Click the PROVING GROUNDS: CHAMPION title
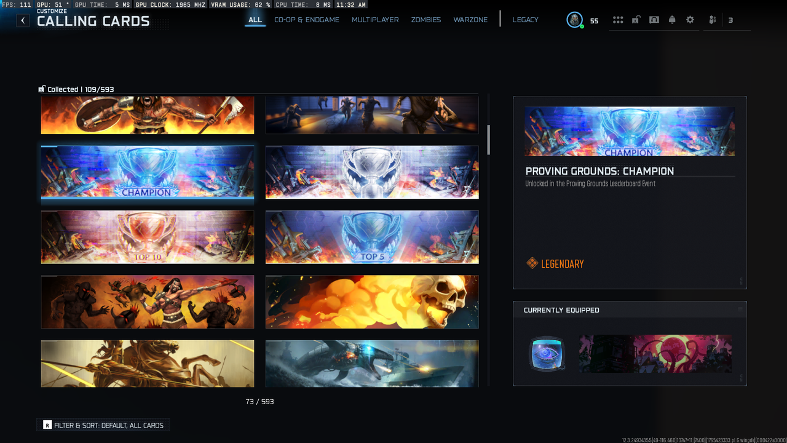 [x=599, y=171]
